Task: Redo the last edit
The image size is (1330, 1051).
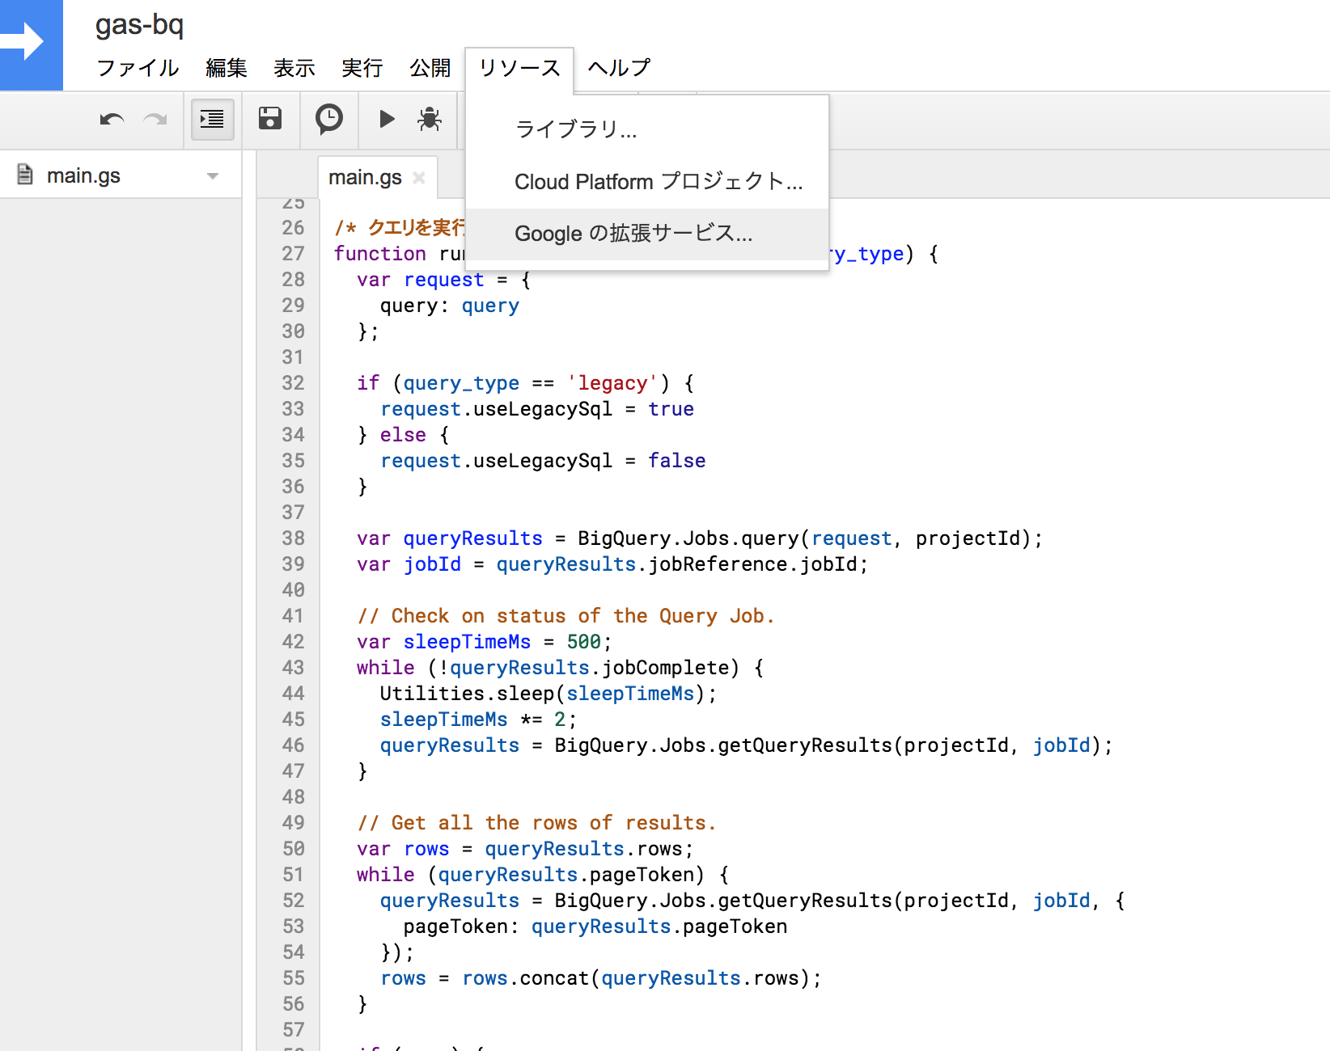Action: coord(155,120)
